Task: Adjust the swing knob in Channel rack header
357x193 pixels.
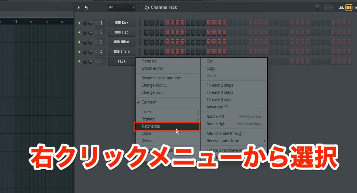Action: coord(317,8)
